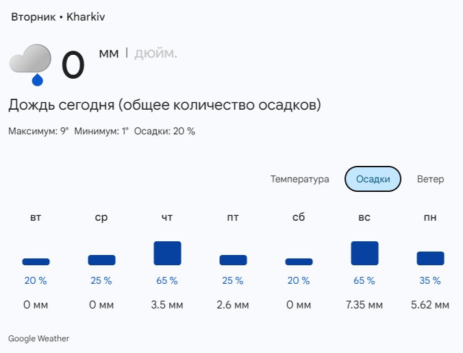
Task: Select the ср (Wednesday) forecast day
Action: click(x=101, y=218)
